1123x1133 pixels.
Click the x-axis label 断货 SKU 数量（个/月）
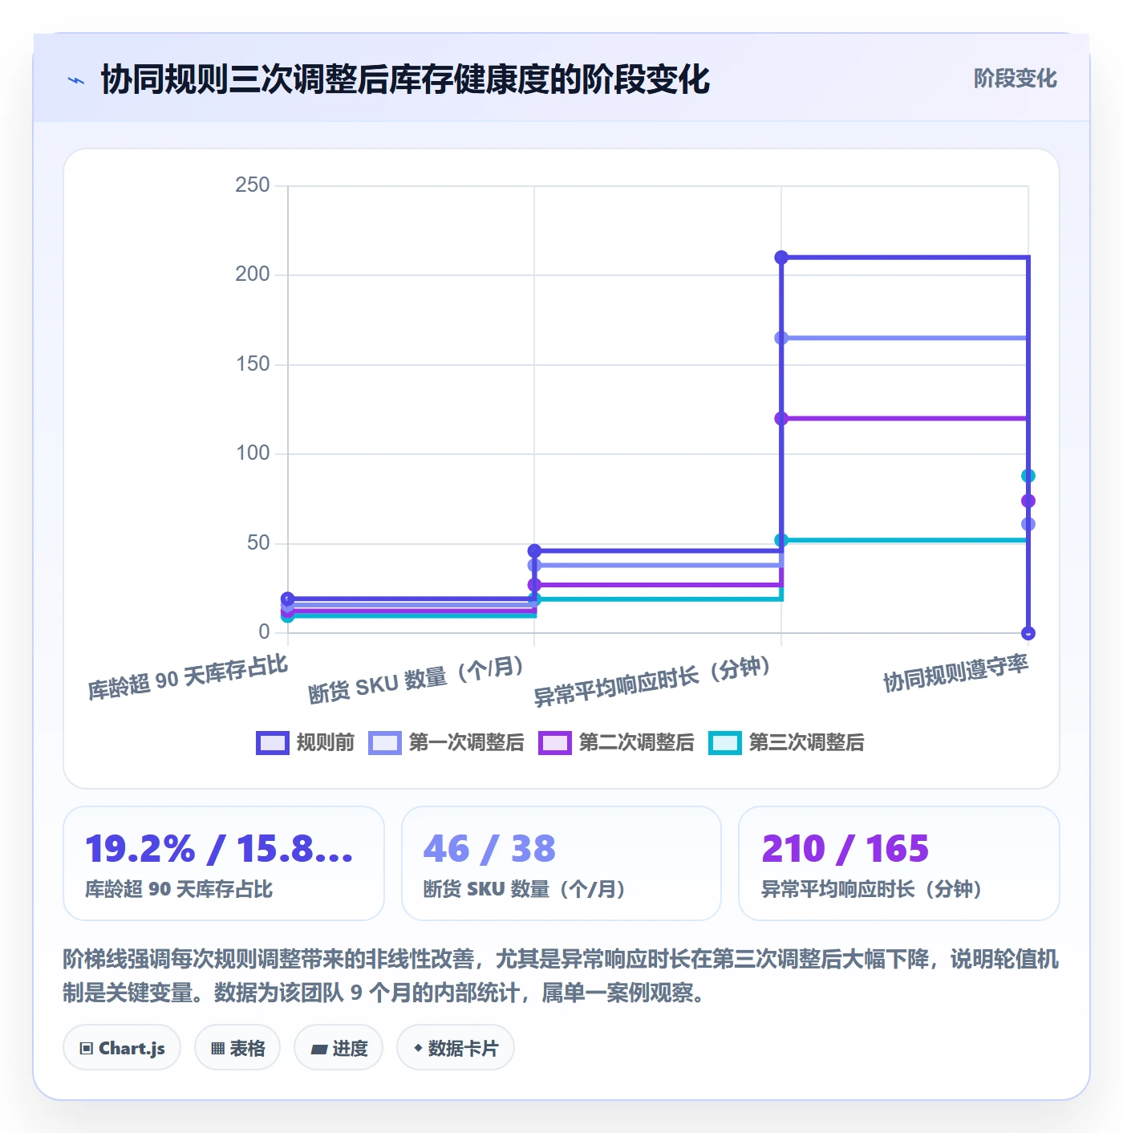(x=416, y=680)
